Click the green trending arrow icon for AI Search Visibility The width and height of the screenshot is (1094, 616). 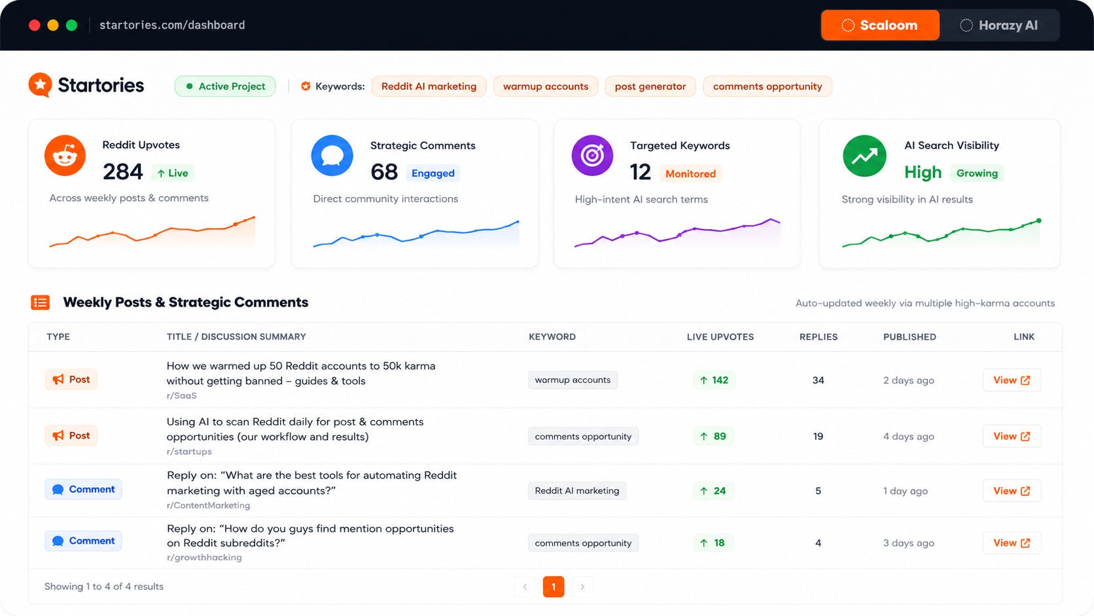tap(864, 156)
